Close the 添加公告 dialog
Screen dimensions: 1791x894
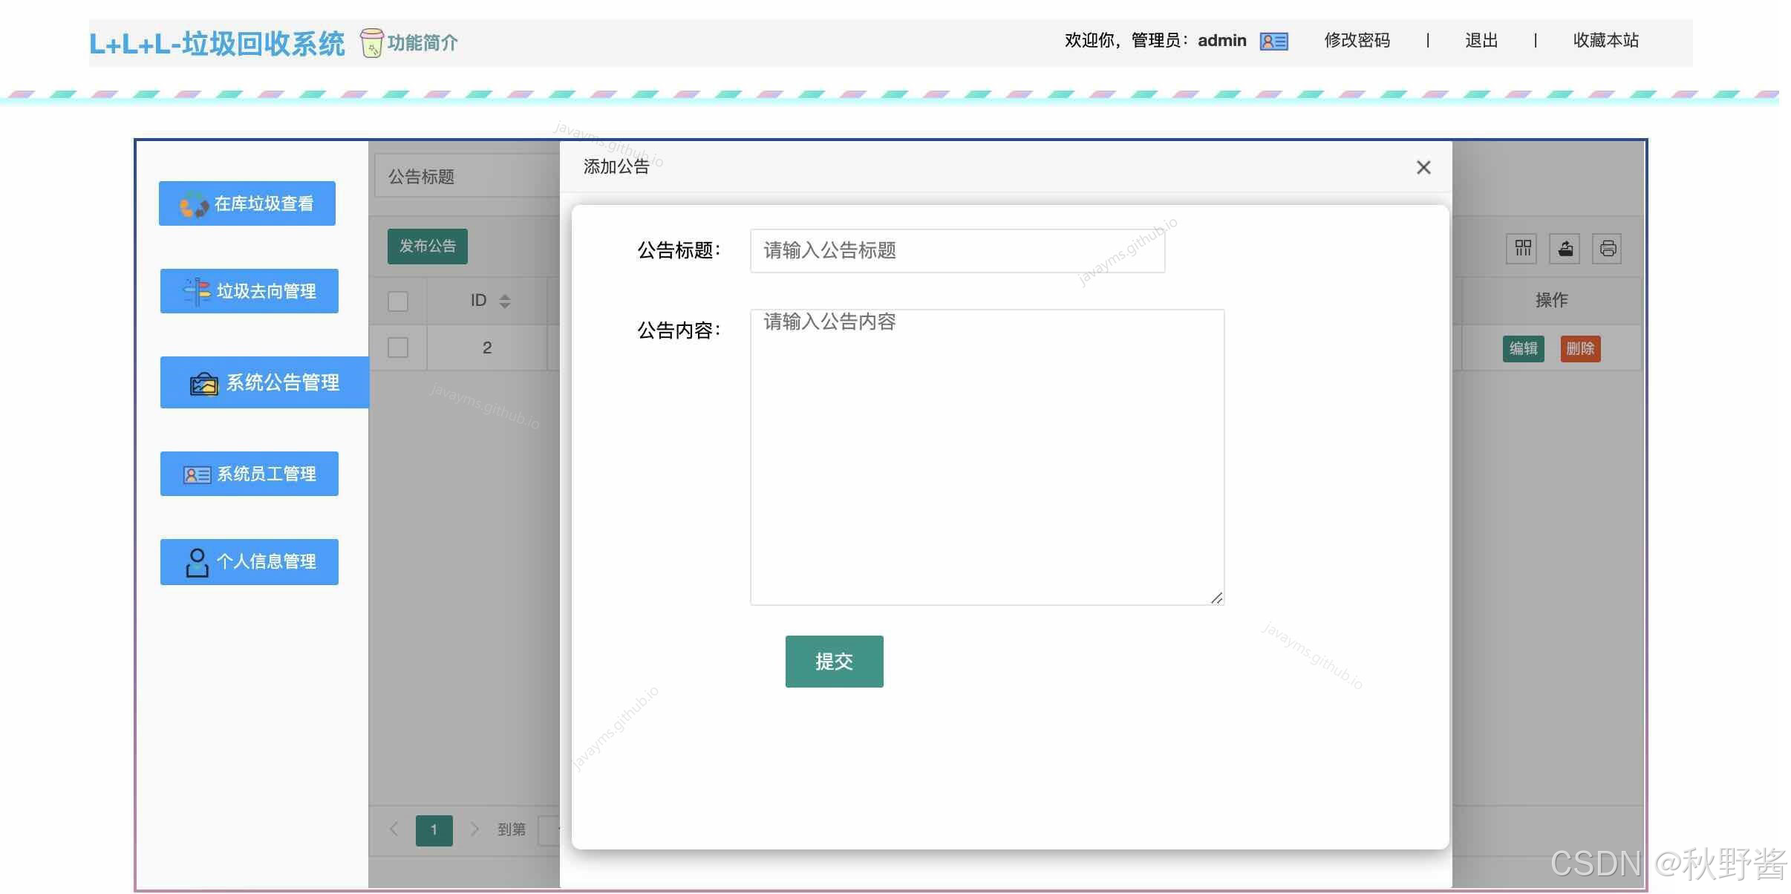pyautogui.click(x=1423, y=168)
